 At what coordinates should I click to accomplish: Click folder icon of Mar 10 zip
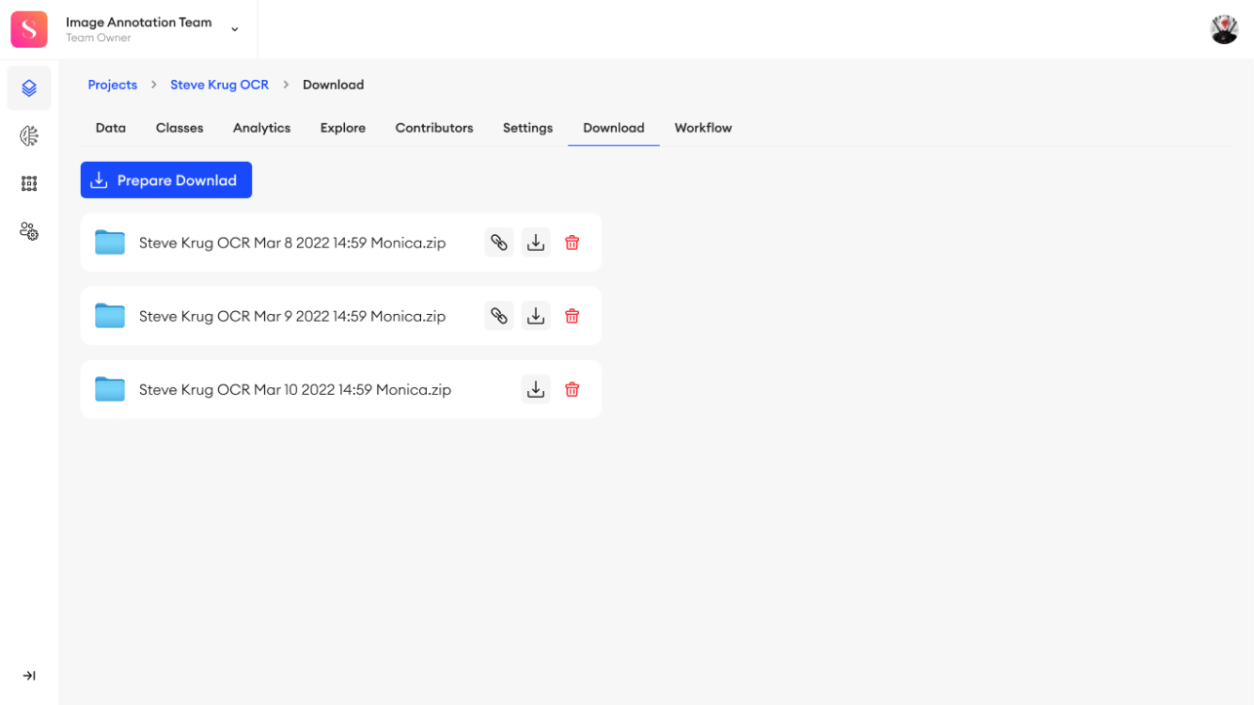(110, 389)
